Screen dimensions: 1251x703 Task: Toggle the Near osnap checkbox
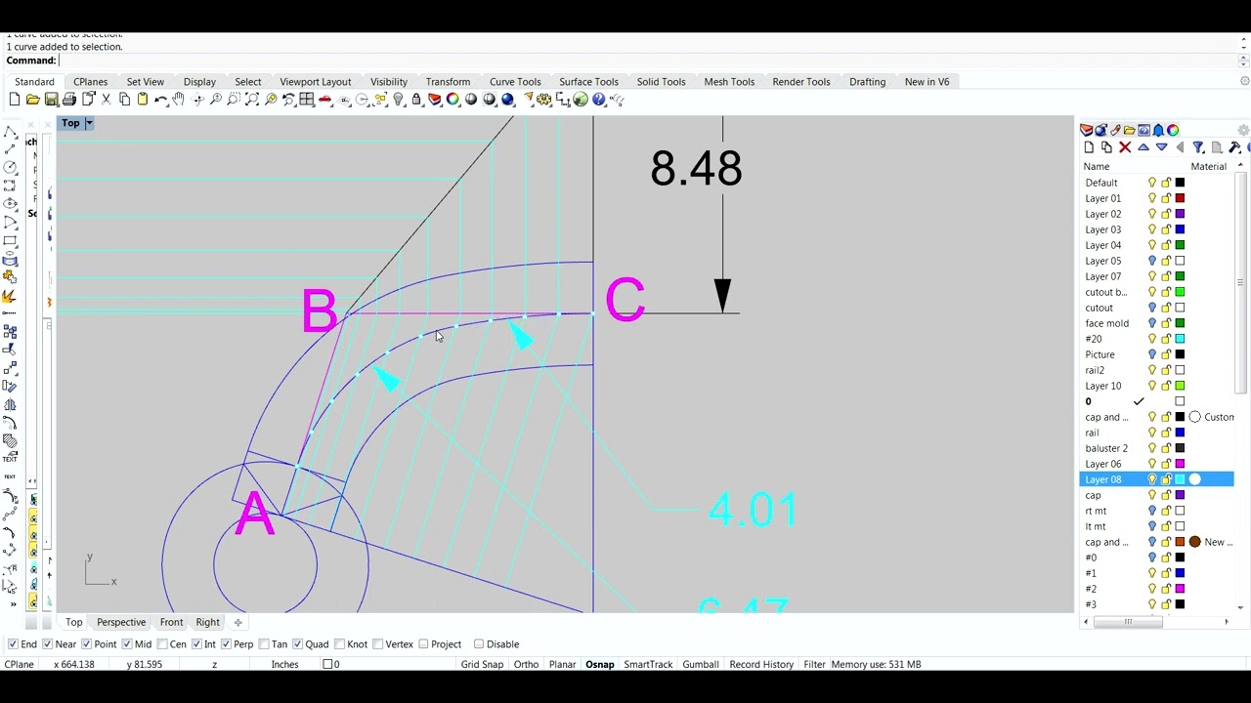48,644
